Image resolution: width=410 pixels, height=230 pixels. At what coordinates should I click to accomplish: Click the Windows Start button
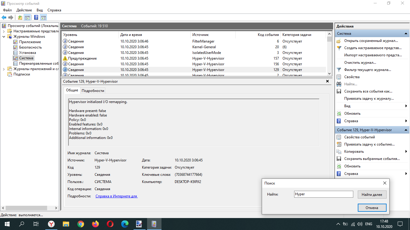7,224
